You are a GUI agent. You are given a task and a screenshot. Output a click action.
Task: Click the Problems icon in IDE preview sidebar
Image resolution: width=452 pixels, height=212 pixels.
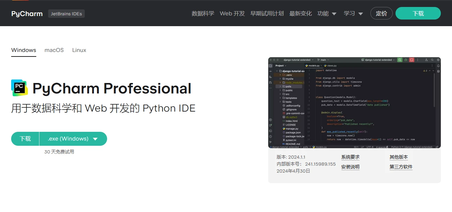270,136
